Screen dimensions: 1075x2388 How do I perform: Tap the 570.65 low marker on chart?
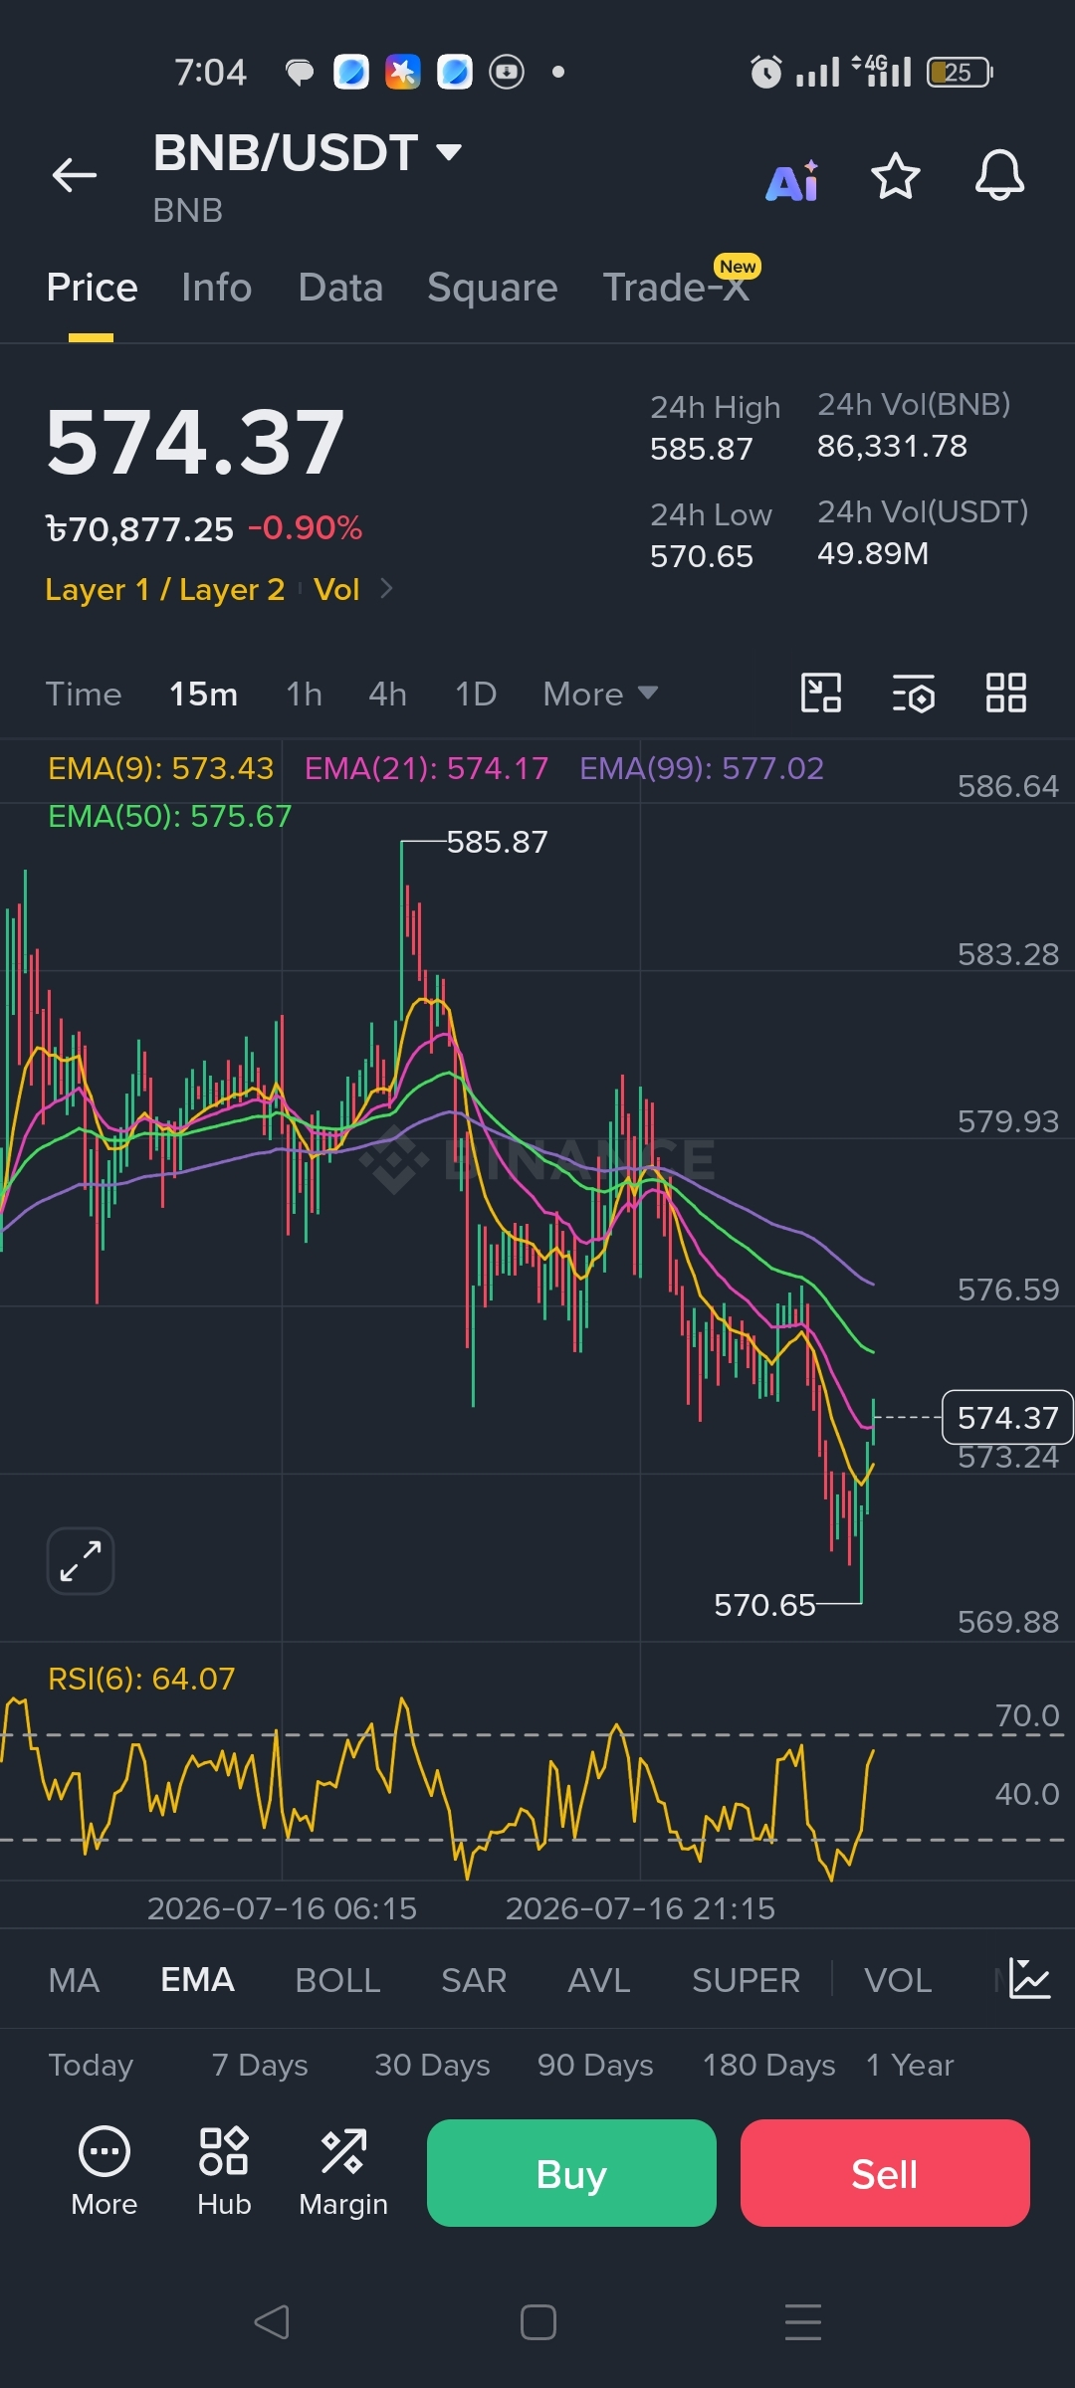pos(764,1605)
